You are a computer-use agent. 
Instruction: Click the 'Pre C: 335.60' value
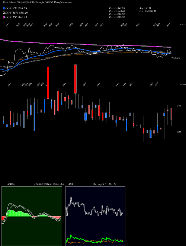click(x=117, y=17)
